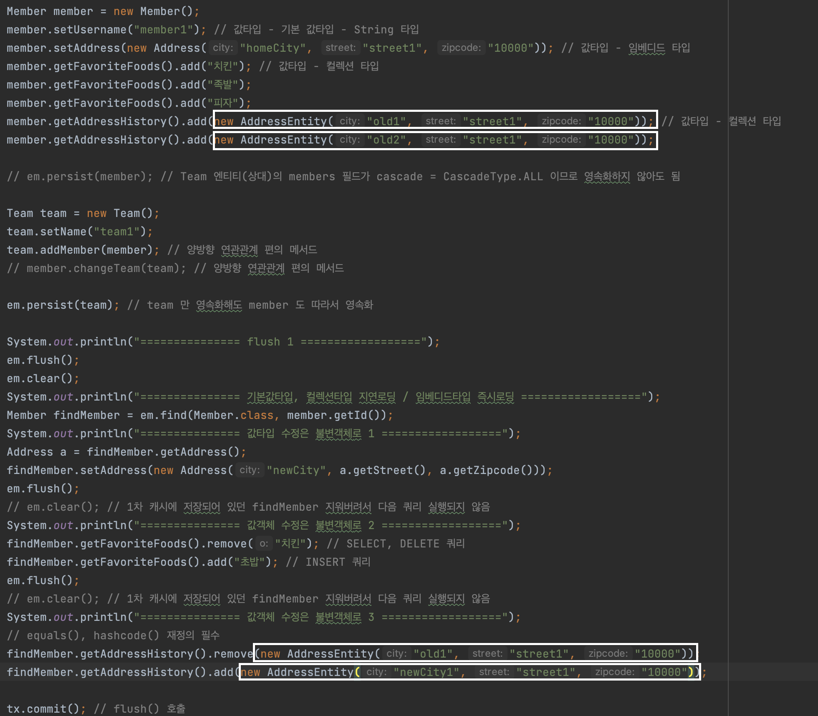Image resolution: width=818 pixels, height=716 pixels.
Task: Click the comment "equals(), hashcode() 재정의 필수"
Action: (x=113, y=635)
